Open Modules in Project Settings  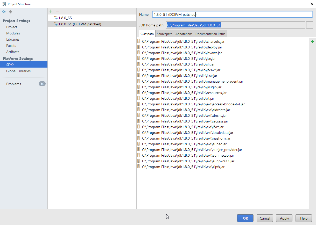(13, 33)
